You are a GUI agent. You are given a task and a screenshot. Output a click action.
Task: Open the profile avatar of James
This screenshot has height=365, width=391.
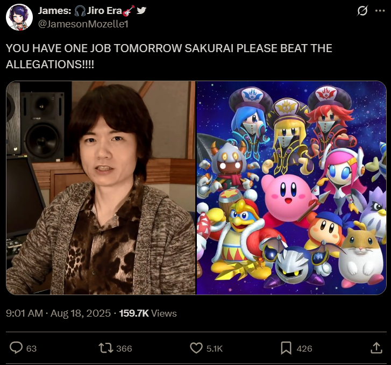[x=19, y=17]
